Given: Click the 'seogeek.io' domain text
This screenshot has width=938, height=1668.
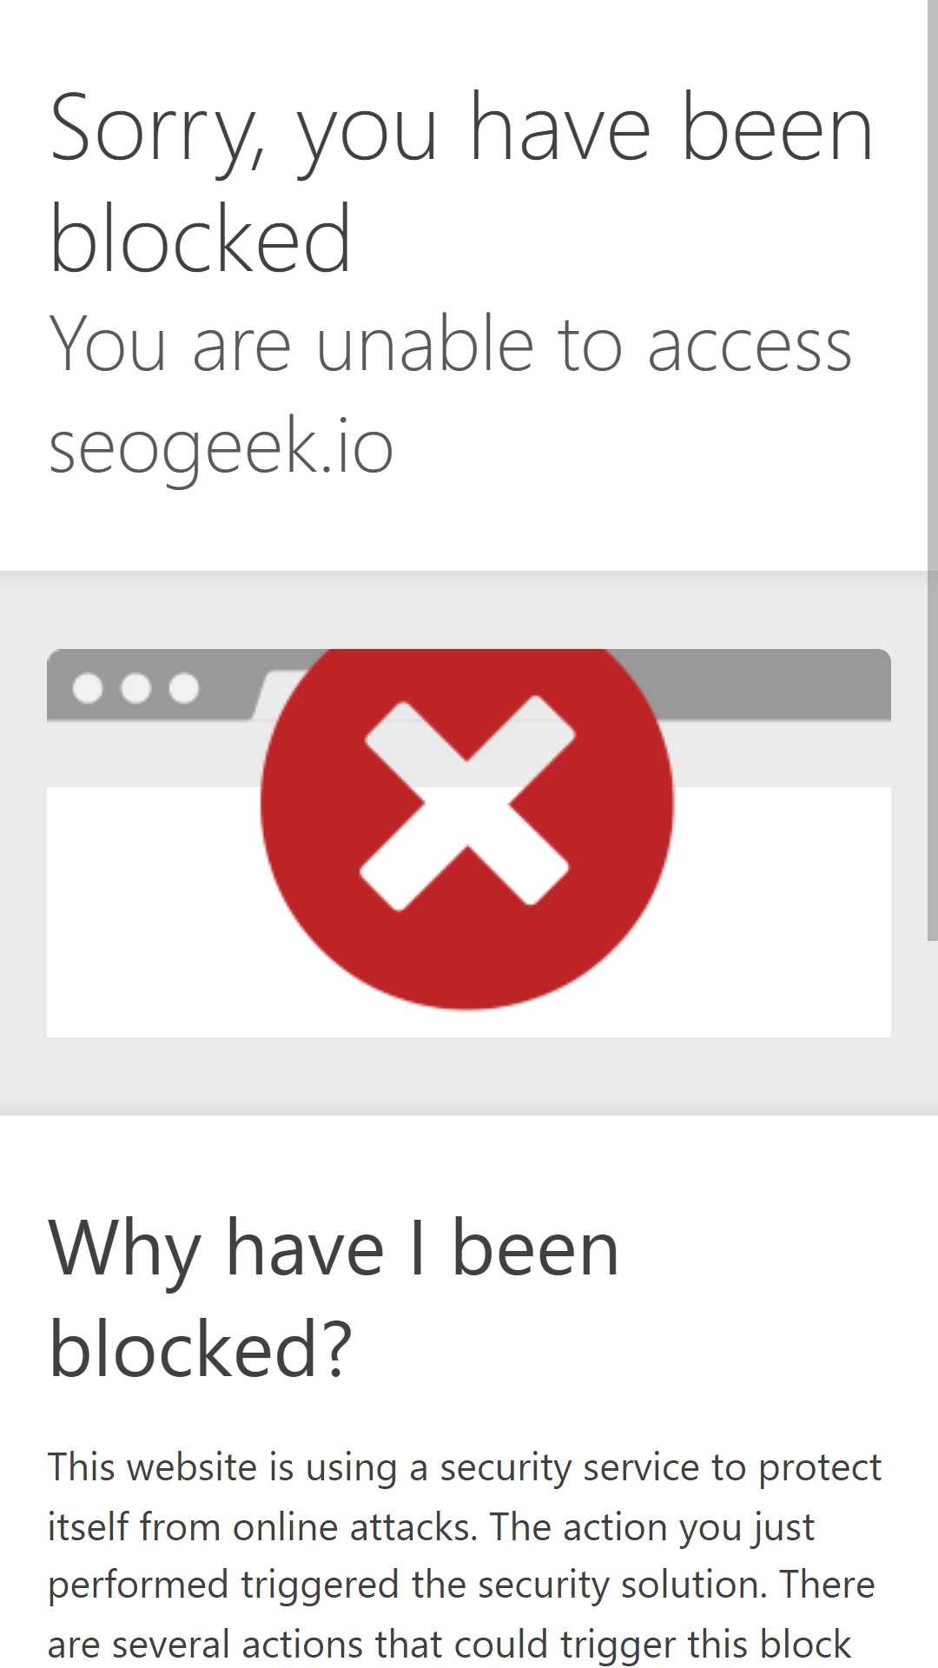Looking at the screenshot, I should click(x=221, y=446).
